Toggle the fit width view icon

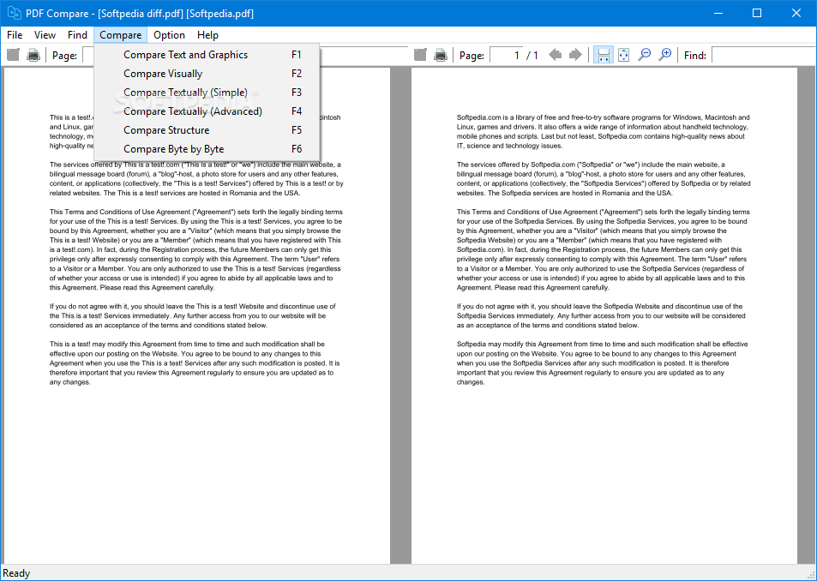pos(604,55)
